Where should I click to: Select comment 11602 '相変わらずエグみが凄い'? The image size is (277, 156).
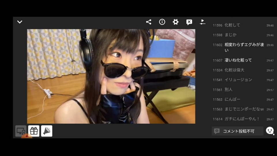coord(243,47)
